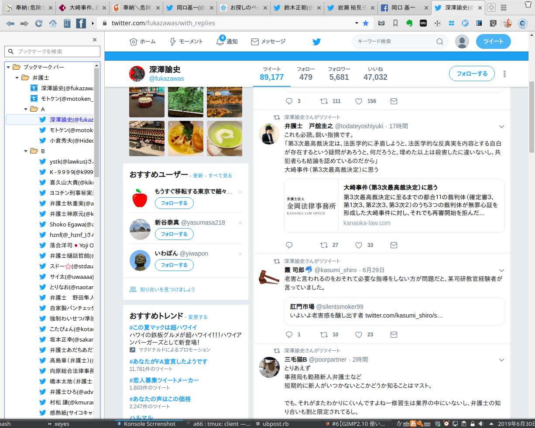Switch to the Facebook 岡口 基一 tab
This screenshot has width=535, height=428.
tap(403, 7)
